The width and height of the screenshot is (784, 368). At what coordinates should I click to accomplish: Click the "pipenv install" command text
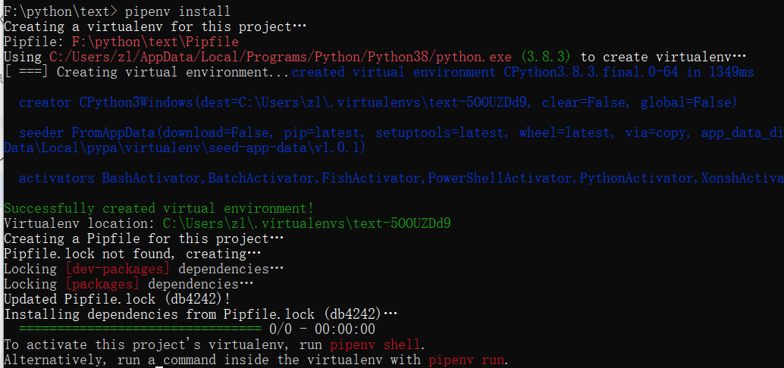[177, 11]
